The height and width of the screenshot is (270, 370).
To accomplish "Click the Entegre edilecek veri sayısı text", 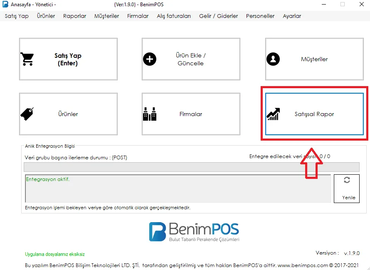I will pyautogui.click(x=290, y=156).
